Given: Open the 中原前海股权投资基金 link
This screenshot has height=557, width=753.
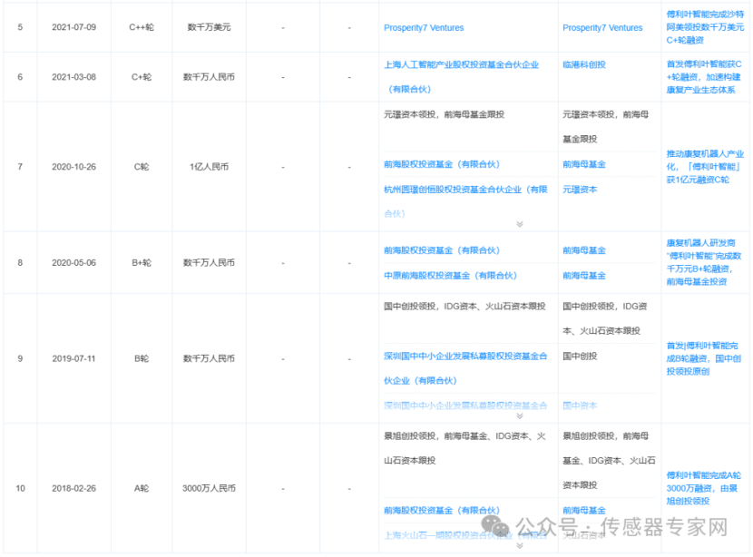Looking at the screenshot, I should (x=450, y=275).
